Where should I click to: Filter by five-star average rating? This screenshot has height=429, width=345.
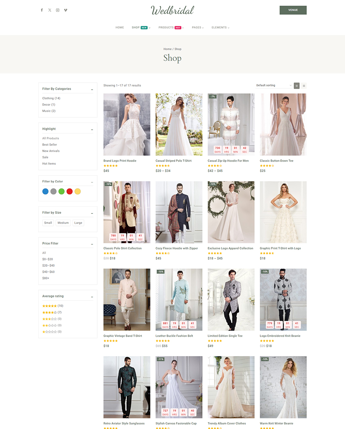(50, 306)
